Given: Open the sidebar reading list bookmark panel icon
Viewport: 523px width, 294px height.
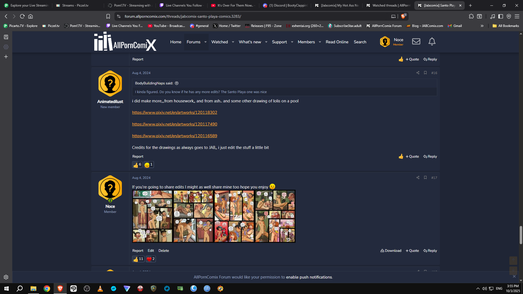Looking at the screenshot, I should click(x=6, y=37).
